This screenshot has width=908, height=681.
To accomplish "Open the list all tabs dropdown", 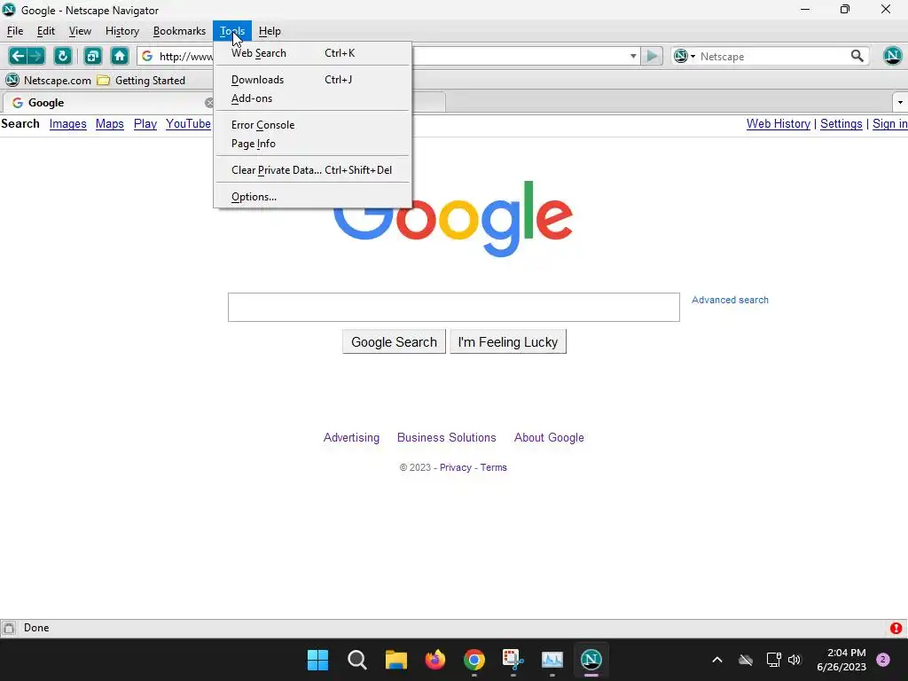I will (x=900, y=103).
